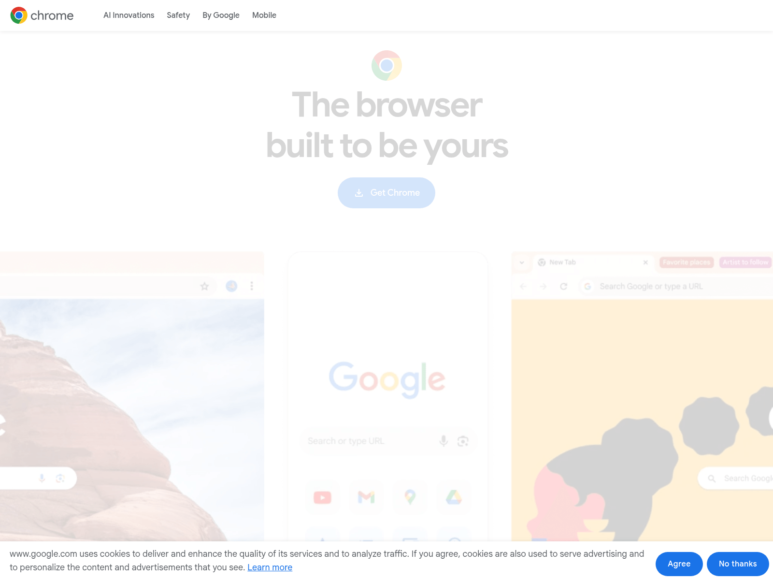Click the YouTube shortcut icon
This screenshot has width=773, height=580.
tap(322, 497)
